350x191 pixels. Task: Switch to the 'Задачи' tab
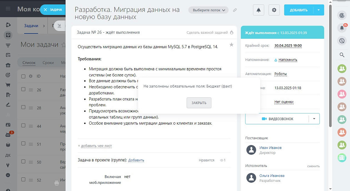tap(31, 26)
